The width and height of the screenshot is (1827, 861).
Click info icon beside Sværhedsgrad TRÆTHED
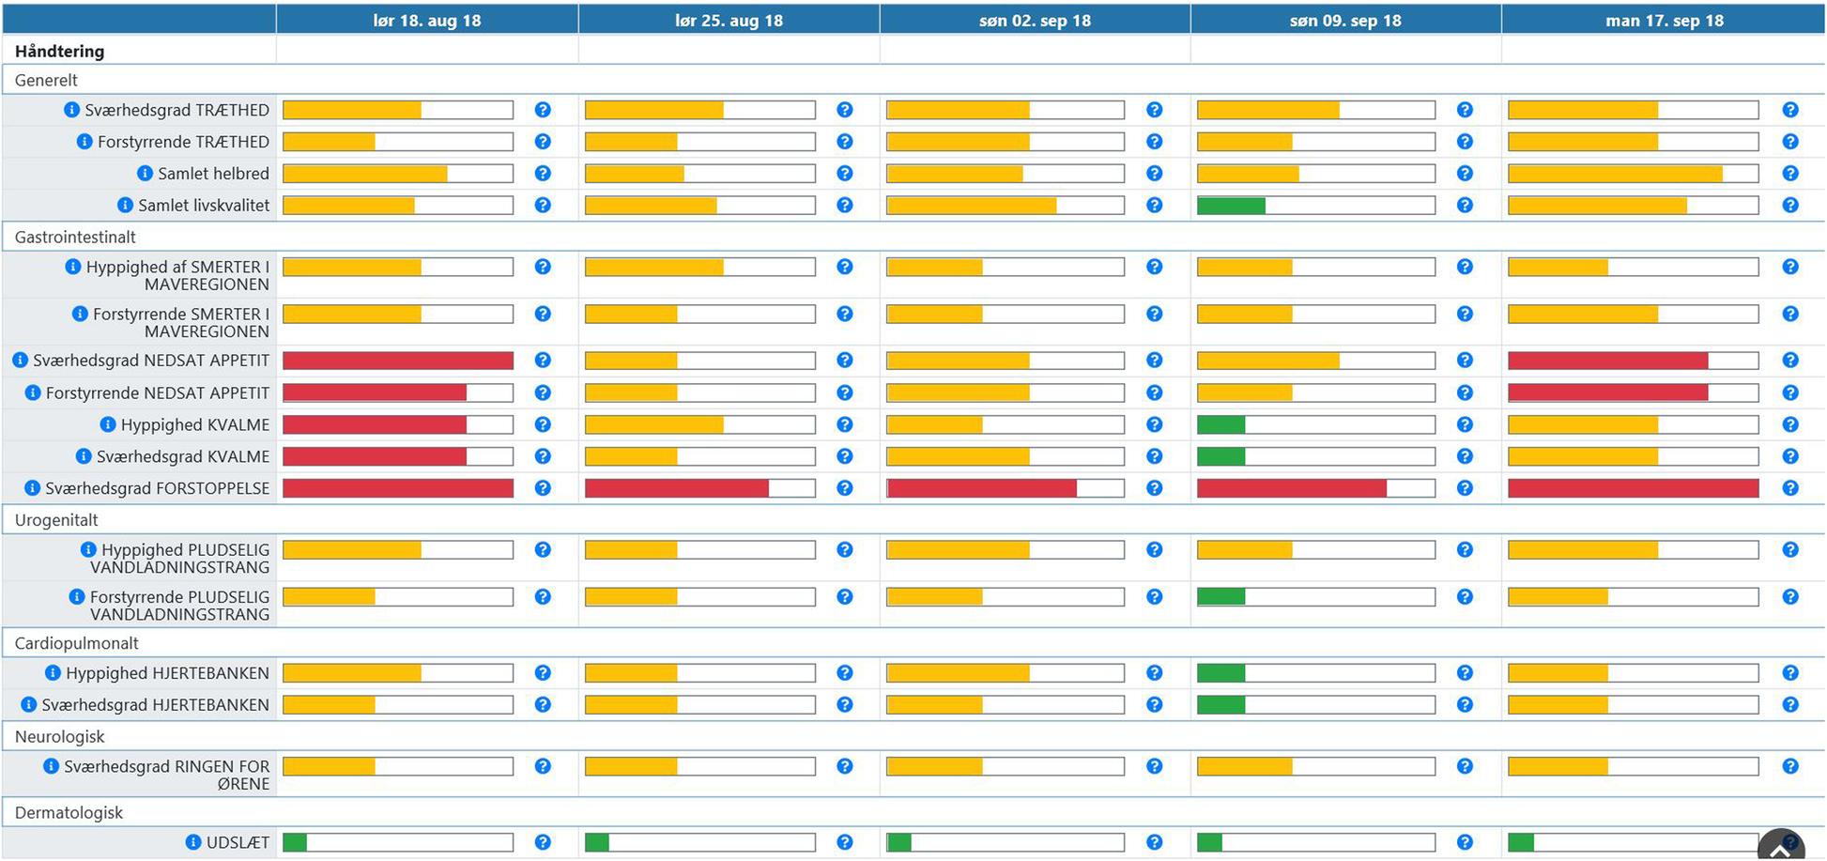[71, 110]
